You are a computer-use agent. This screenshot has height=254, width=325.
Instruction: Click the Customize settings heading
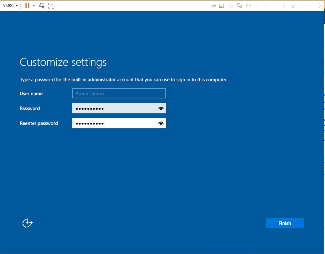(63, 62)
